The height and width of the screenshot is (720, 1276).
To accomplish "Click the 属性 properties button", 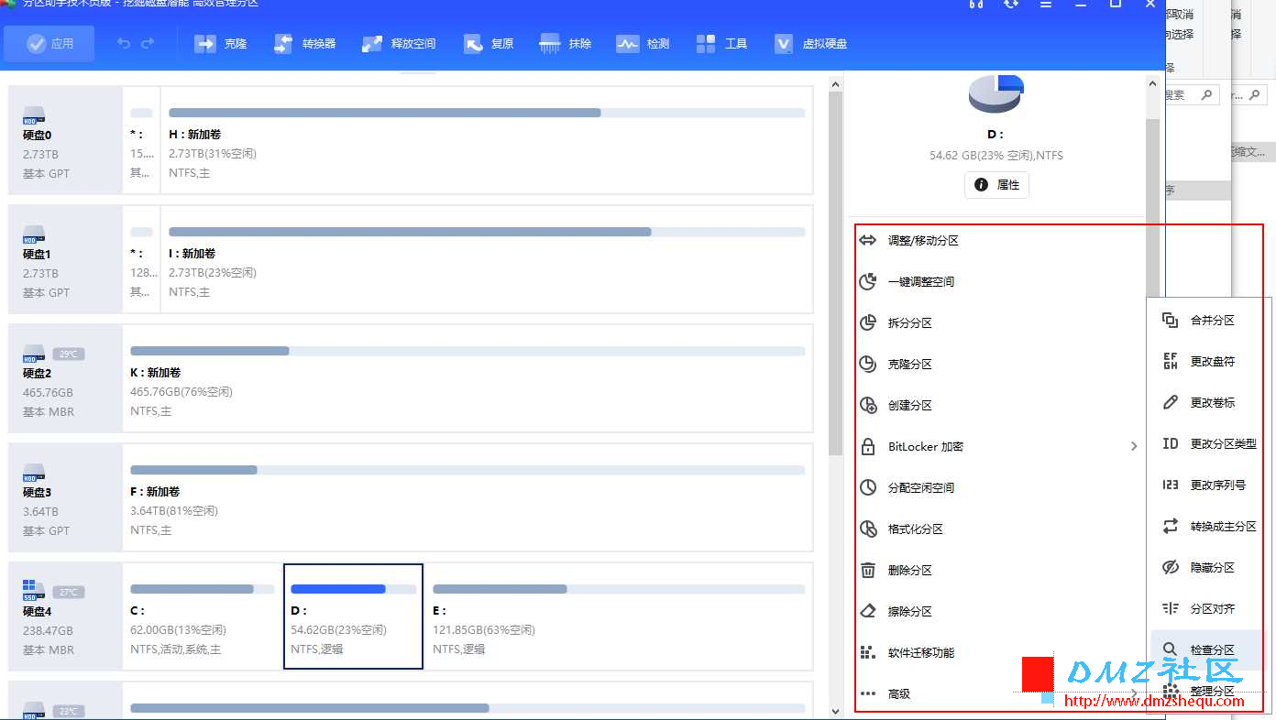I will tap(996, 184).
